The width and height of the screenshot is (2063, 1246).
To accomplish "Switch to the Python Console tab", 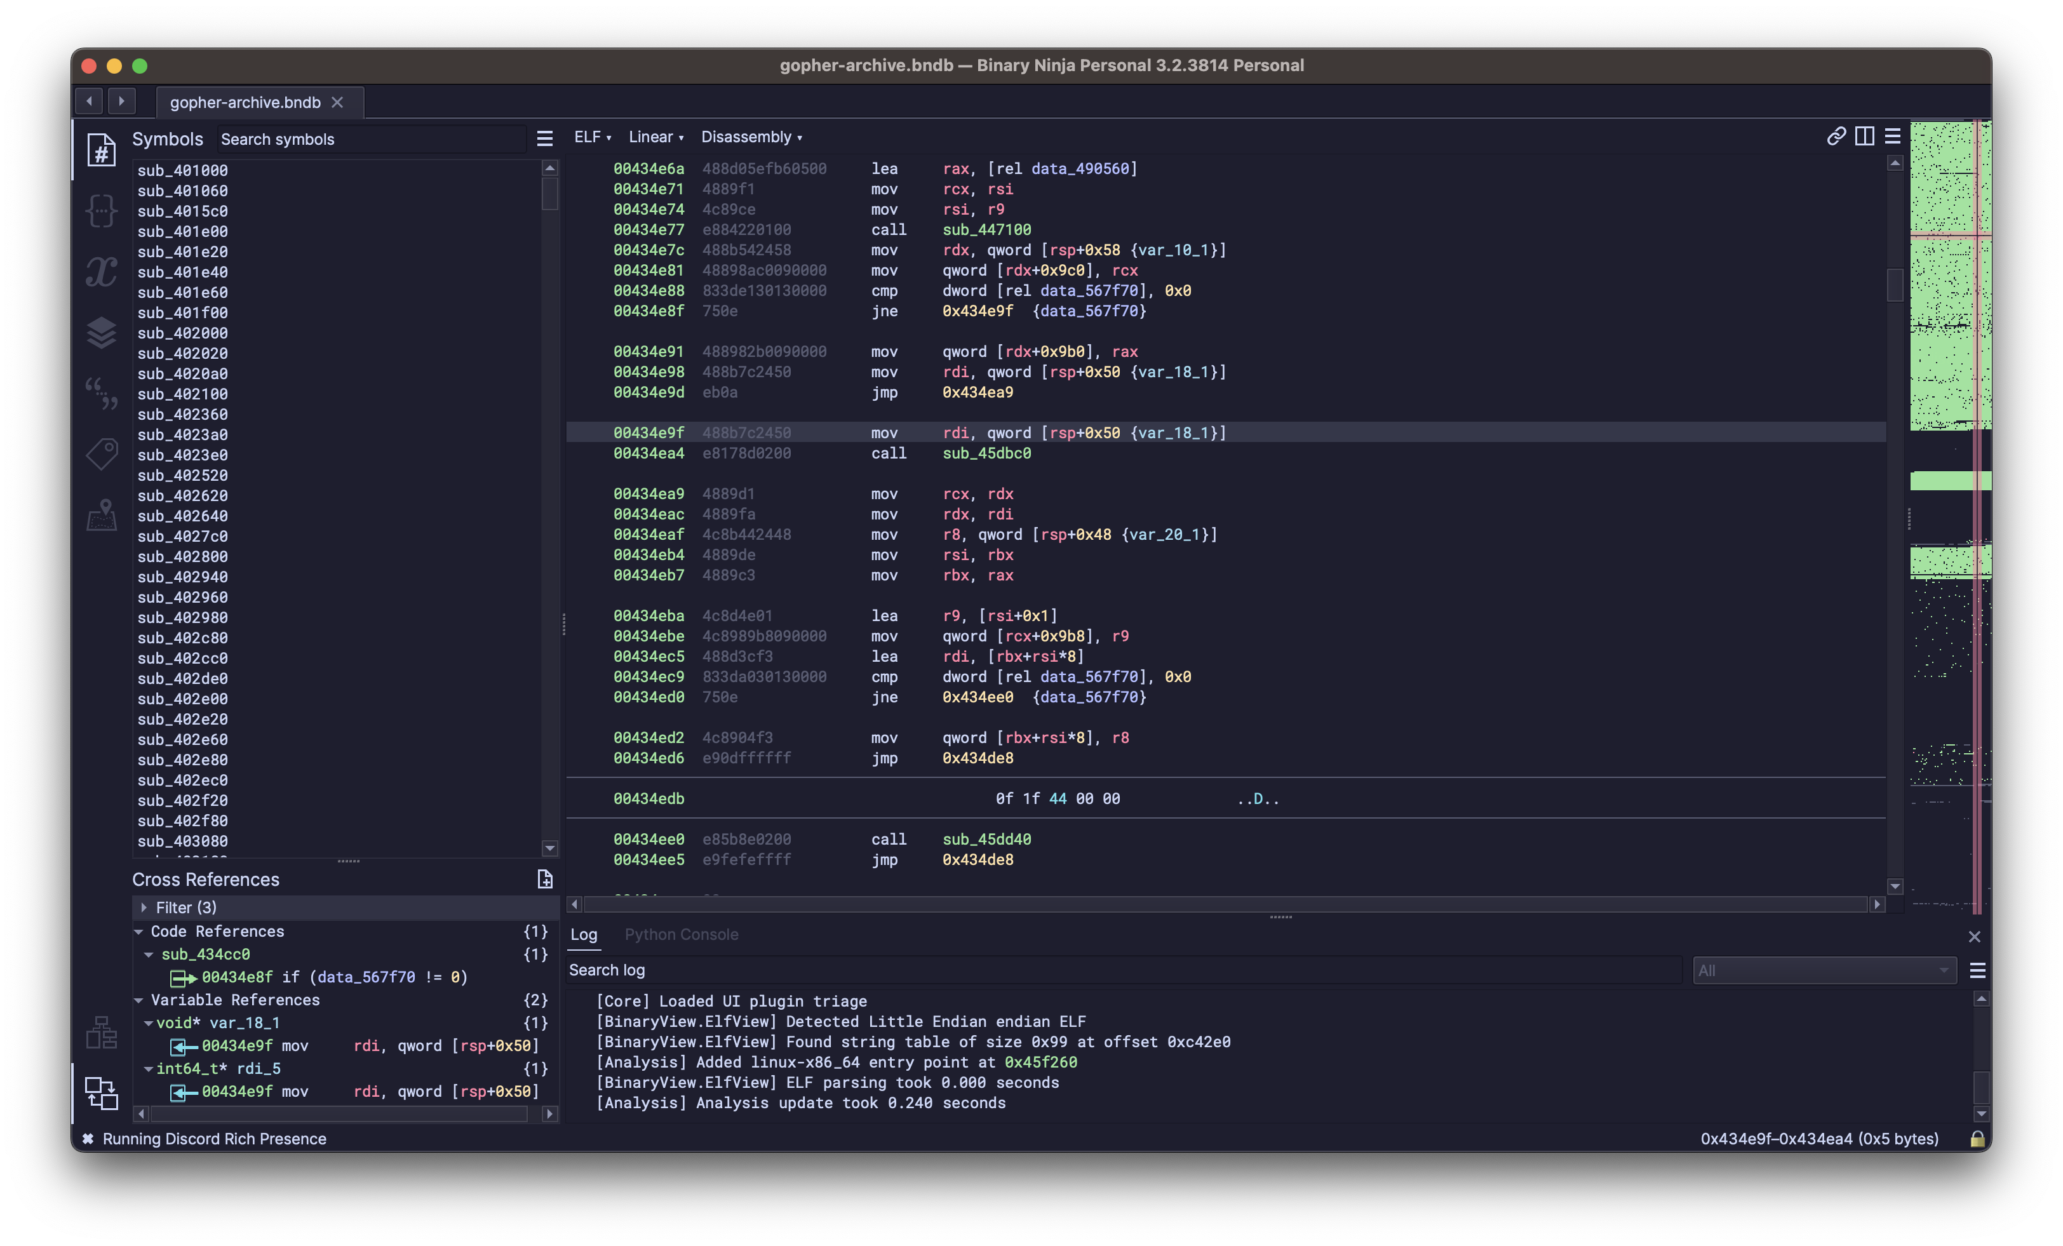I will click(x=681, y=935).
